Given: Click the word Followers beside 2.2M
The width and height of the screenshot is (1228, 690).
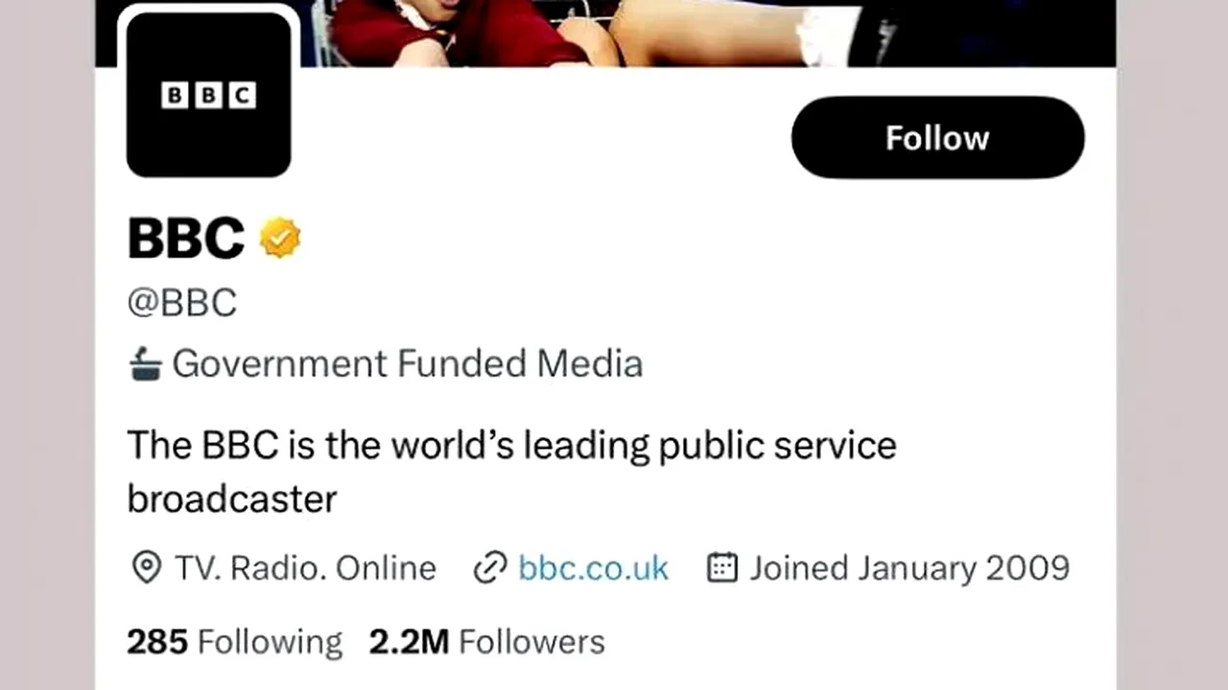Looking at the screenshot, I should pyautogui.click(x=531, y=641).
